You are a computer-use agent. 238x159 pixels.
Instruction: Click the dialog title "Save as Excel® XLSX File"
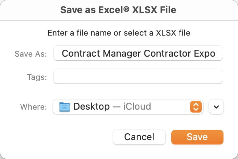pyautogui.click(x=118, y=10)
